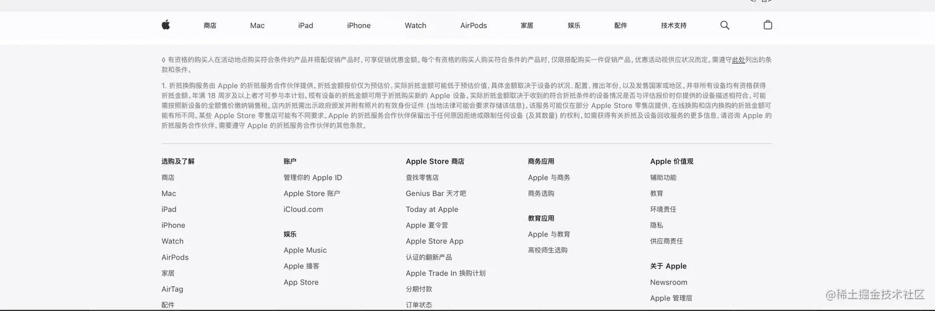Open the search magnifier icon

(725, 25)
